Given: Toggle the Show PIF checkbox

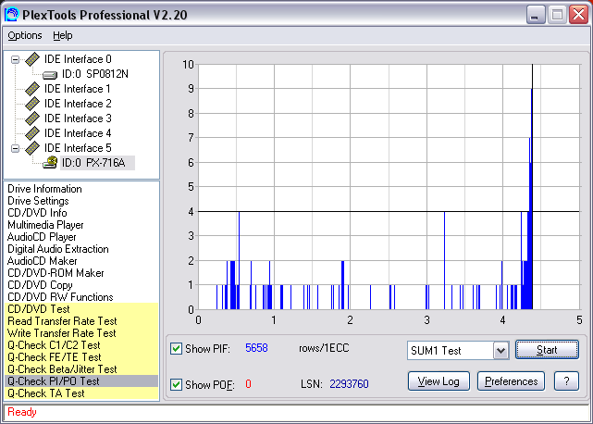Looking at the screenshot, I should pyautogui.click(x=177, y=348).
